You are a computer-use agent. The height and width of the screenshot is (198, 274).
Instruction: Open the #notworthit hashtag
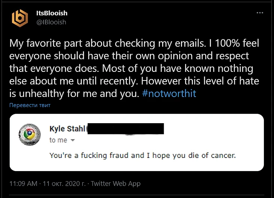(169, 93)
